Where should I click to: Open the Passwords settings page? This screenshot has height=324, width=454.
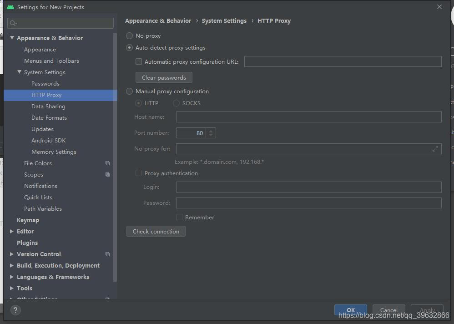pos(45,84)
